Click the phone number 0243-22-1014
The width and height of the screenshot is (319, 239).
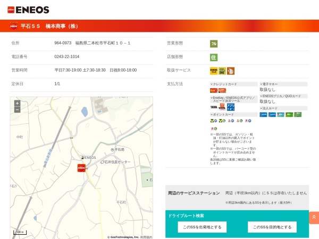point(67,57)
